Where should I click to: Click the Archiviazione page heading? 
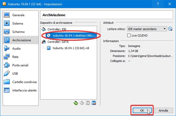pyautogui.click(x=54, y=15)
